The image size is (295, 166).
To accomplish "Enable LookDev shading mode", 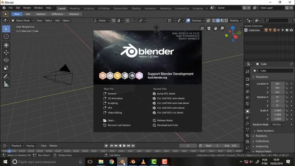I will click(x=222, y=20).
